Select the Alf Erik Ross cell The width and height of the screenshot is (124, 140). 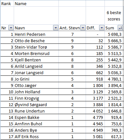click(36, 136)
